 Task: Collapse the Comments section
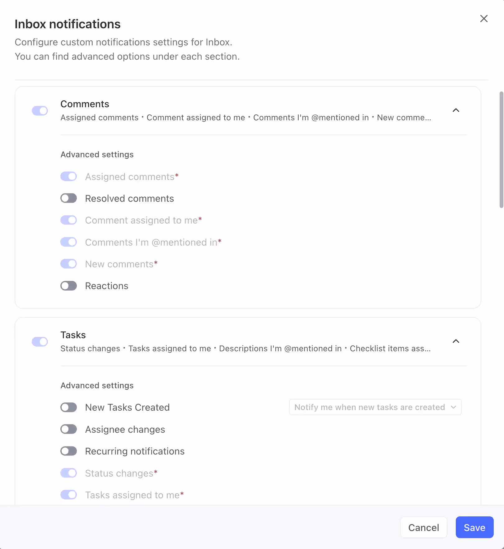(x=456, y=111)
